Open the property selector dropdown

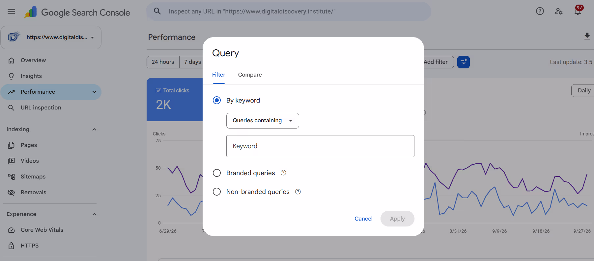(51, 37)
